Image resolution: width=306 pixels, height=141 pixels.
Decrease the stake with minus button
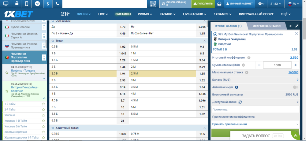coord(259,65)
